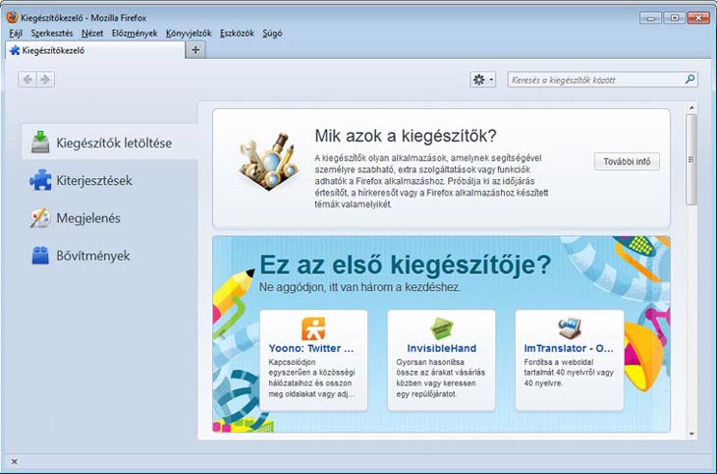Close the bottom add-on bar with X
The width and height of the screenshot is (717, 474).
pyautogui.click(x=14, y=461)
